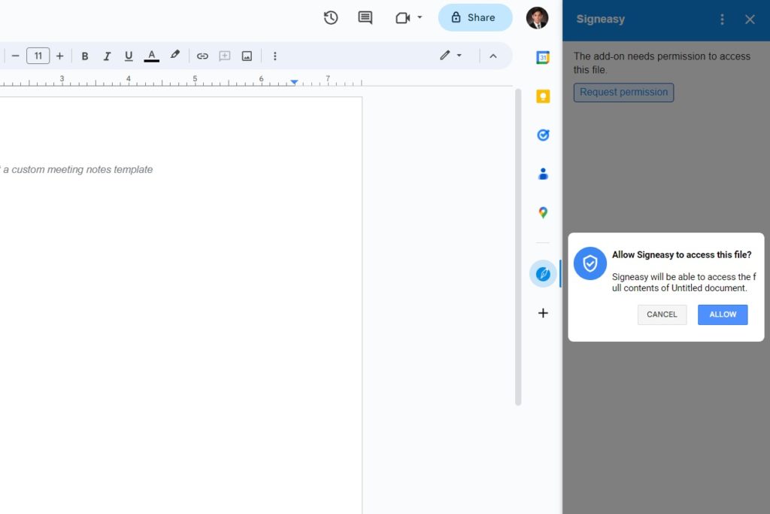Open Google Tasks in the side panel
This screenshot has height=514, width=770.
pyautogui.click(x=543, y=135)
